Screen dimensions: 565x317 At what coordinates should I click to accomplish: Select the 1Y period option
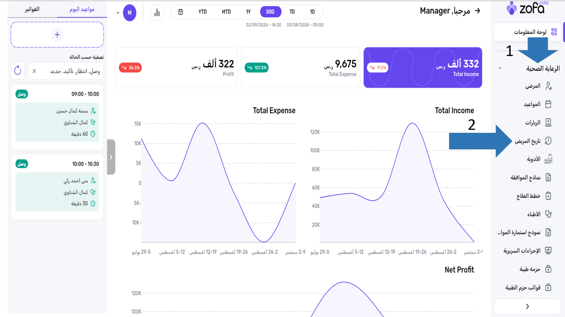pyautogui.click(x=248, y=12)
